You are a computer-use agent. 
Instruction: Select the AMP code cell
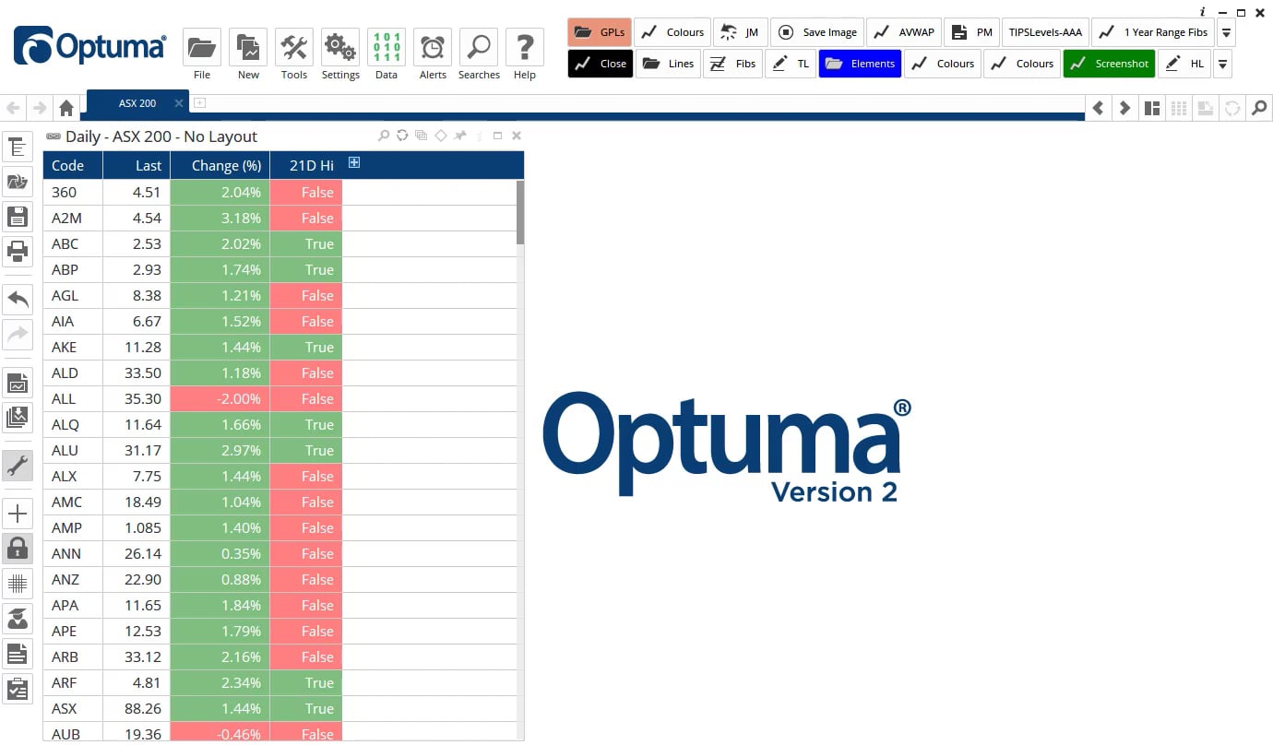point(73,528)
